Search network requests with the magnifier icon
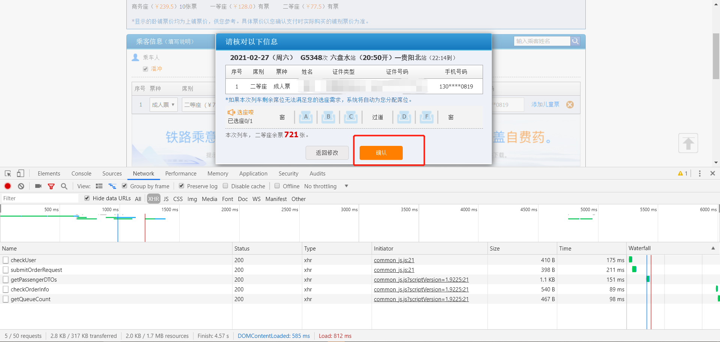The height and width of the screenshot is (342, 720). coord(64,186)
